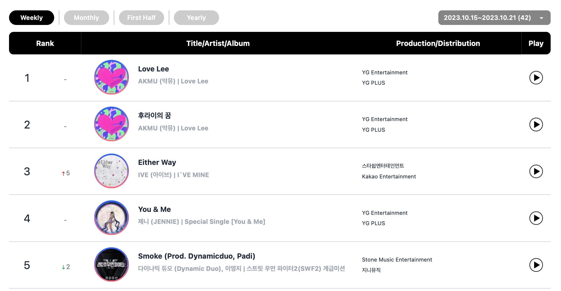This screenshot has width=561, height=291.
Task: Open Love Lee album cover at rank 1
Action: click(x=112, y=77)
